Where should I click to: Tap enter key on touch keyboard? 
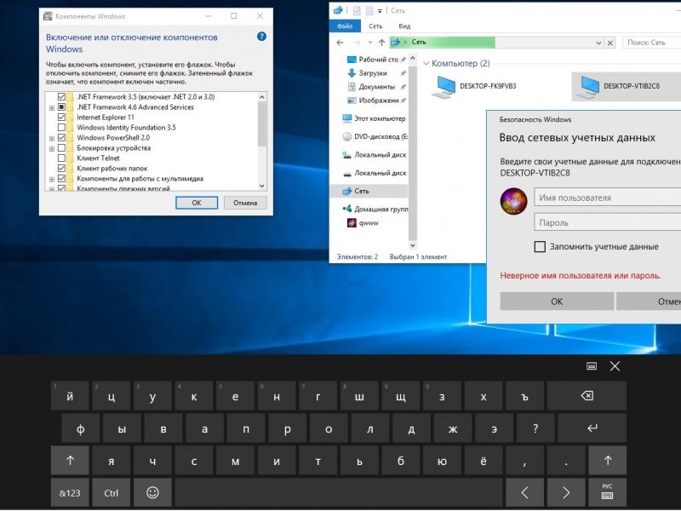pos(592,428)
